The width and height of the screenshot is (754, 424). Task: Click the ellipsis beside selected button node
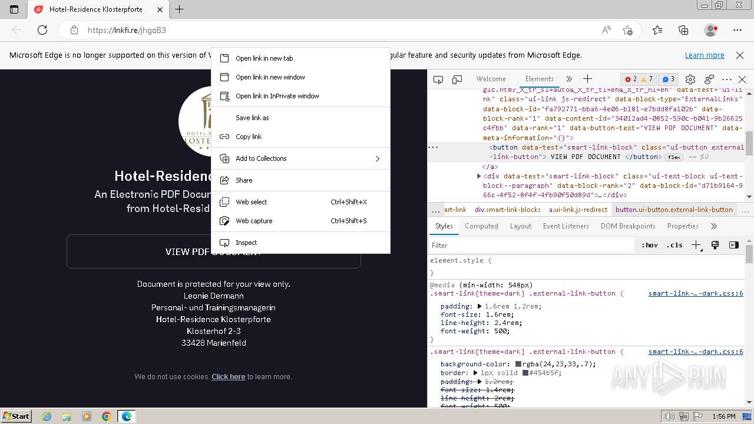pyautogui.click(x=434, y=147)
